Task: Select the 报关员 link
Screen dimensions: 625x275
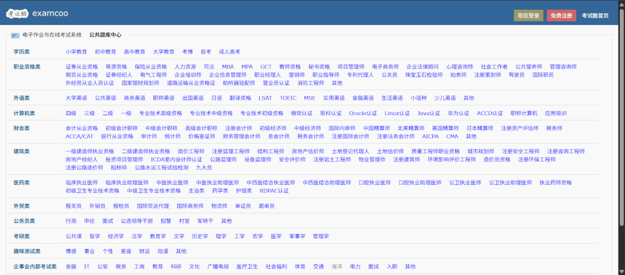Action: [73, 206]
